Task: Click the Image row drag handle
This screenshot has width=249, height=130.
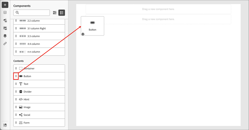Action: coord(16,107)
